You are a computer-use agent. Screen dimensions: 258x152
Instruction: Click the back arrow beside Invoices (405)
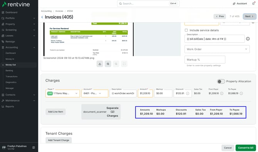pos(42,17)
